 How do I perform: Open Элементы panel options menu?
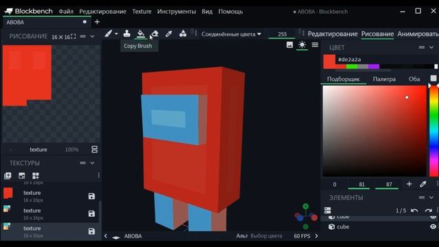point(422,198)
